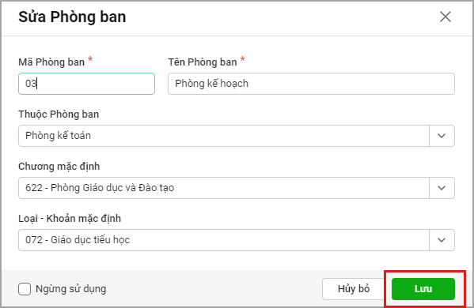
Task: Click the 'Ngừng sử dụng' checkbox label text
Action: click(x=71, y=289)
